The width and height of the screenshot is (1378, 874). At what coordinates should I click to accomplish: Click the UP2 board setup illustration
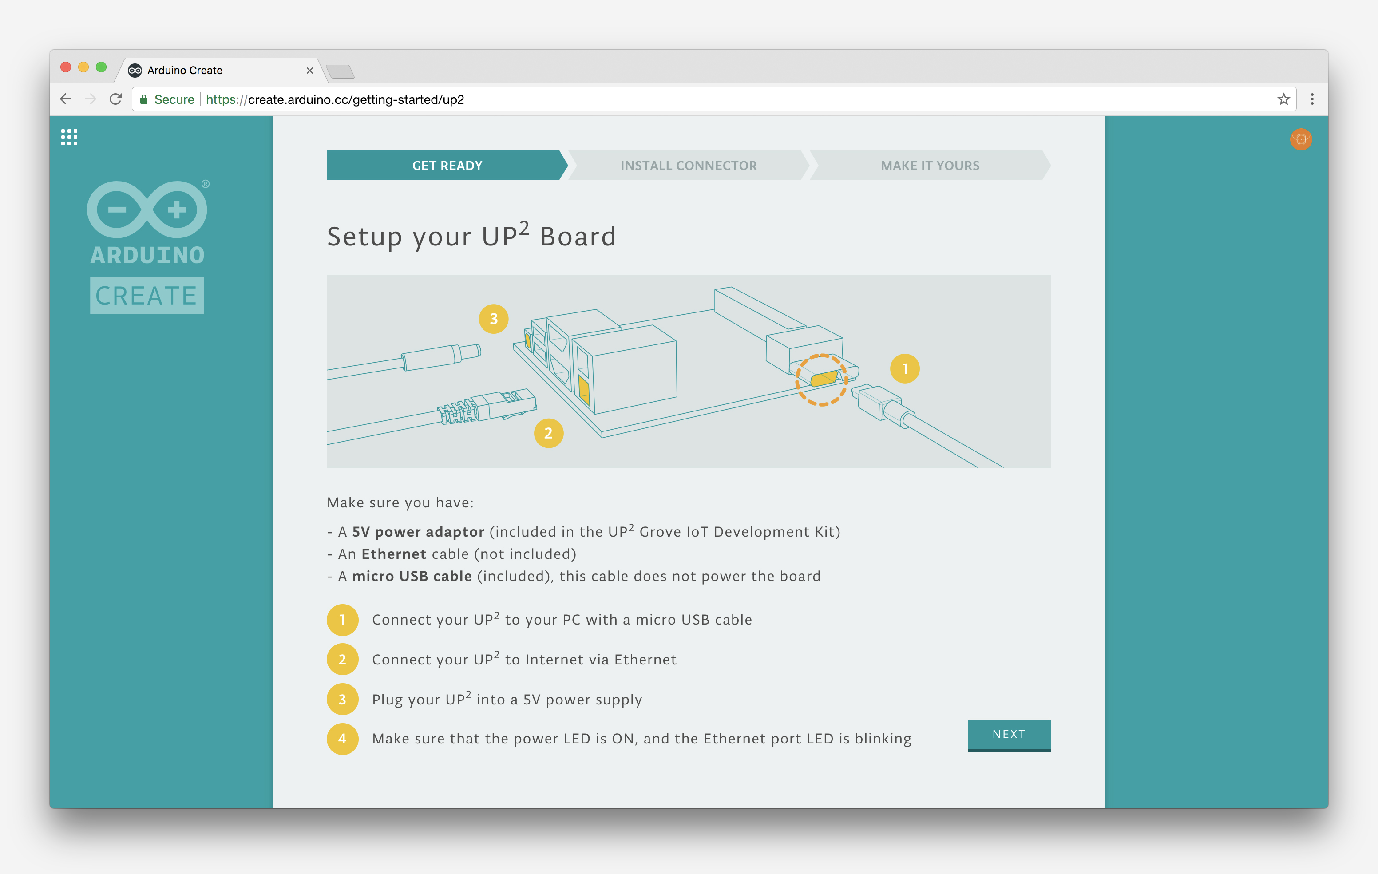[689, 372]
